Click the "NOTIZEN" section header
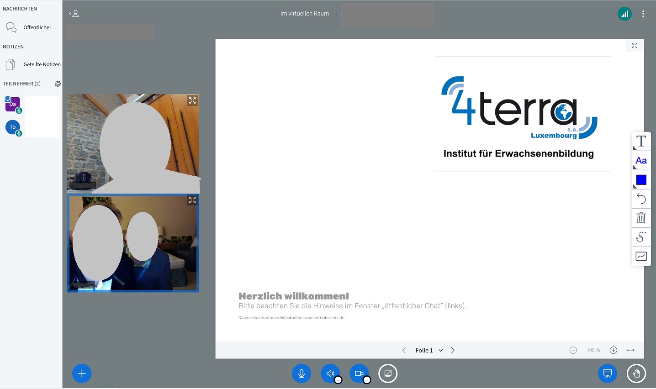The height and width of the screenshot is (389, 656). coord(13,47)
